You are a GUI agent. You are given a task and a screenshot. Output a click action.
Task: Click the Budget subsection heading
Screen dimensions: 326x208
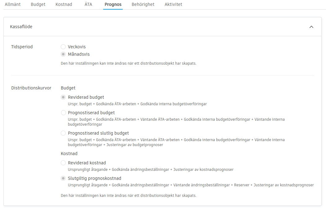coord(68,88)
